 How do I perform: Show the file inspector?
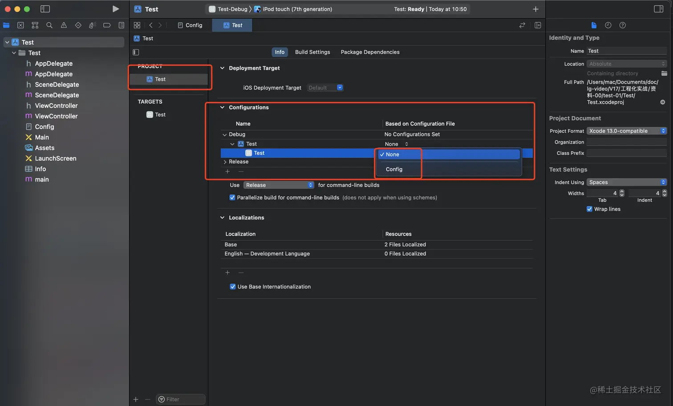[x=594, y=25]
